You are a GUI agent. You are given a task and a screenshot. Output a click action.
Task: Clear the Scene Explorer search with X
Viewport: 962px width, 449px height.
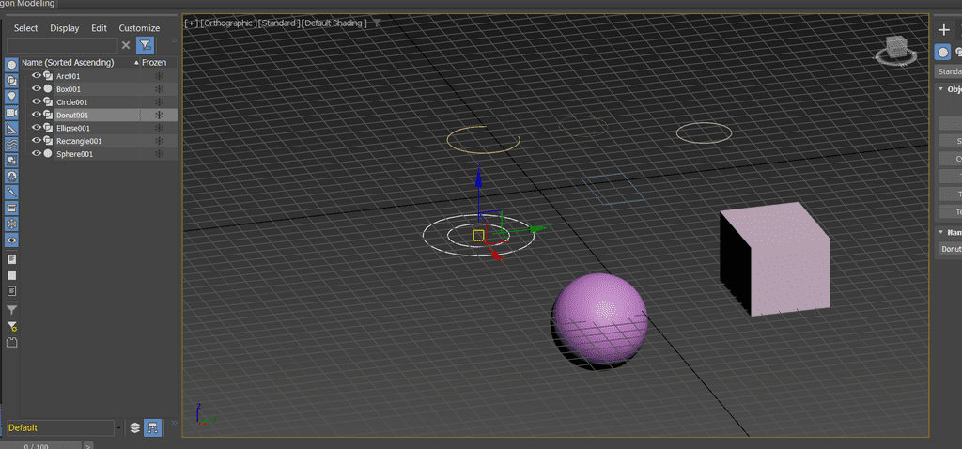[x=126, y=45]
